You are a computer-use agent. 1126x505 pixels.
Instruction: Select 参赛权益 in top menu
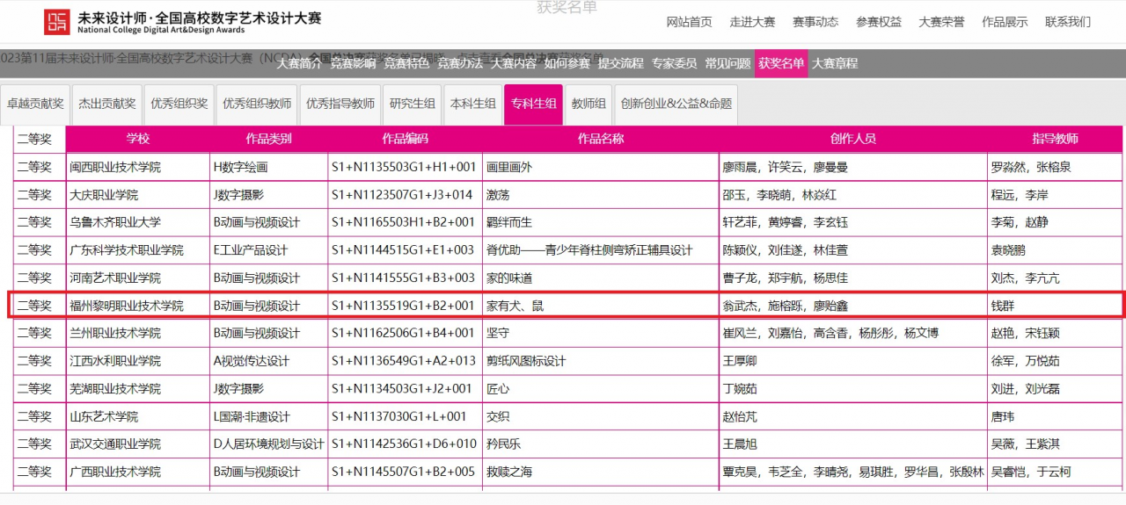[x=878, y=22]
